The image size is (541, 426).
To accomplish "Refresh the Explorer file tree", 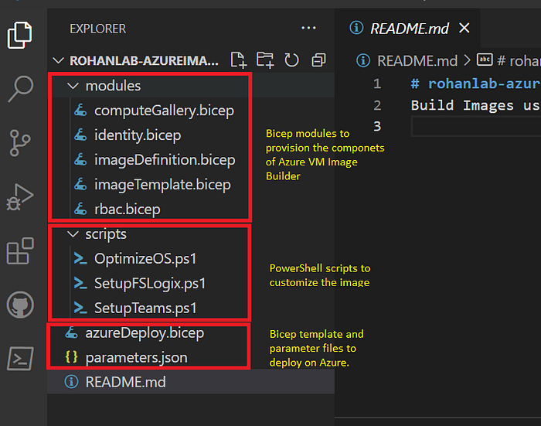I will (x=291, y=60).
